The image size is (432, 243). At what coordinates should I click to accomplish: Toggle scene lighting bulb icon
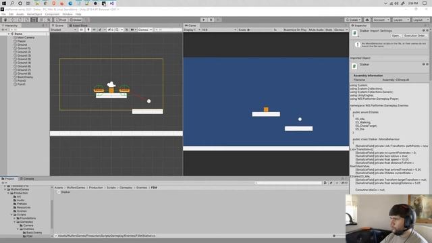88,30
